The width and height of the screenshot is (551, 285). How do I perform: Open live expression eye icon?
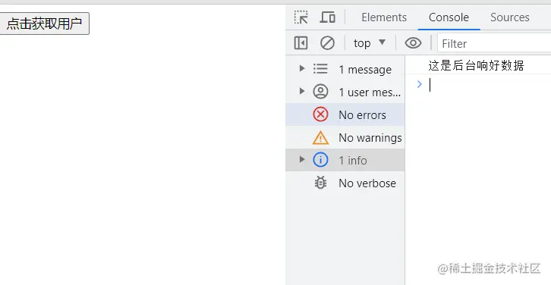[413, 43]
